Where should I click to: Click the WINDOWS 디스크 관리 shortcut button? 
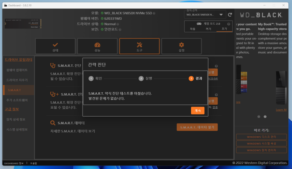point(261,137)
